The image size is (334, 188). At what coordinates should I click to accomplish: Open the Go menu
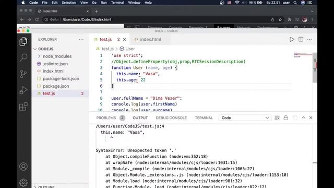tap(94, 3)
